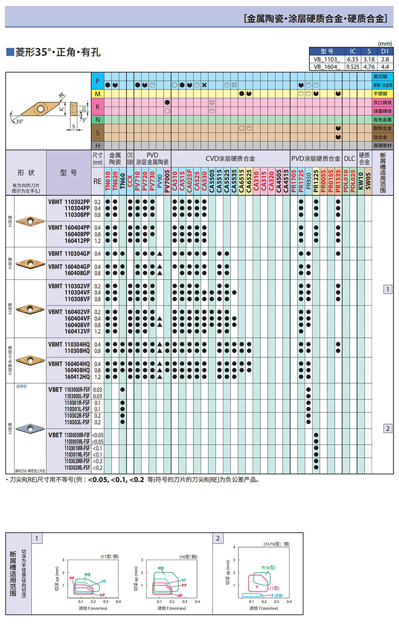Screen dimensions: 399x624
Task: Click the PVD涂层金属陶瓷 group header
Action: tap(152, 158)
